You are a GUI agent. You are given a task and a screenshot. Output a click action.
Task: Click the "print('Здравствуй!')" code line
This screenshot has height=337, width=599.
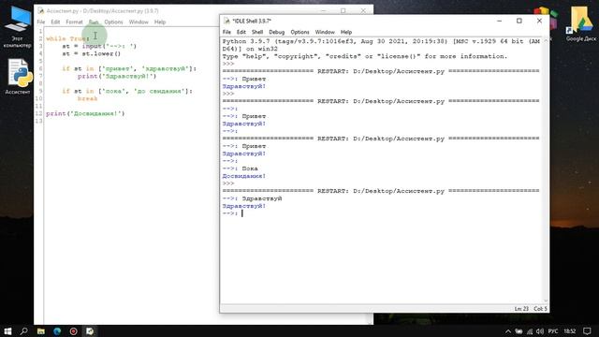tap(117, 76)
